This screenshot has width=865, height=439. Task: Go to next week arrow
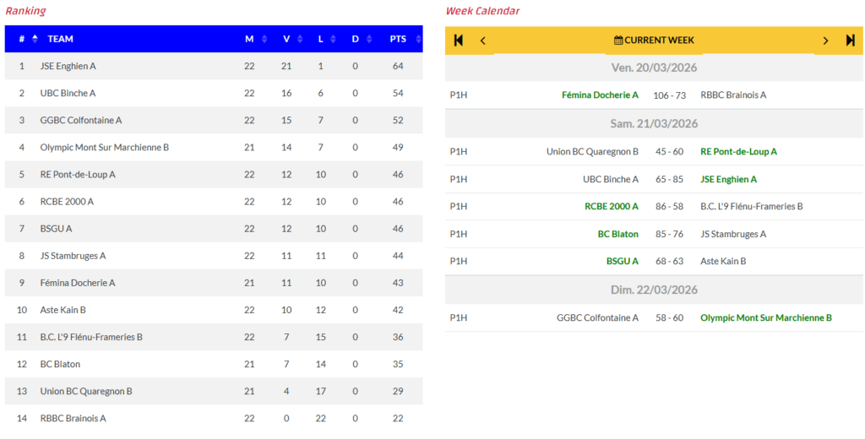point(825,41)
